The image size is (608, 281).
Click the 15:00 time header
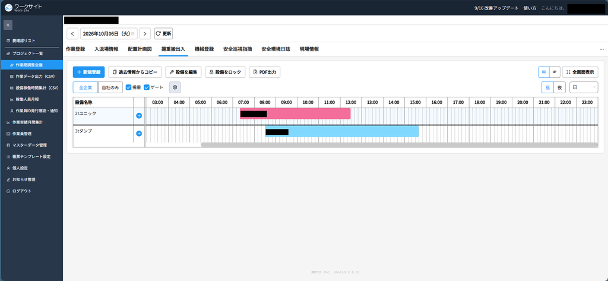pyautogui.click(x=415, y=102)
